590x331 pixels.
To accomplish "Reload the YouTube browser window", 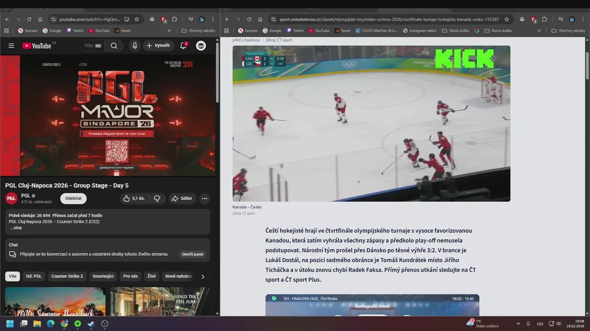I will click(29, 19).
